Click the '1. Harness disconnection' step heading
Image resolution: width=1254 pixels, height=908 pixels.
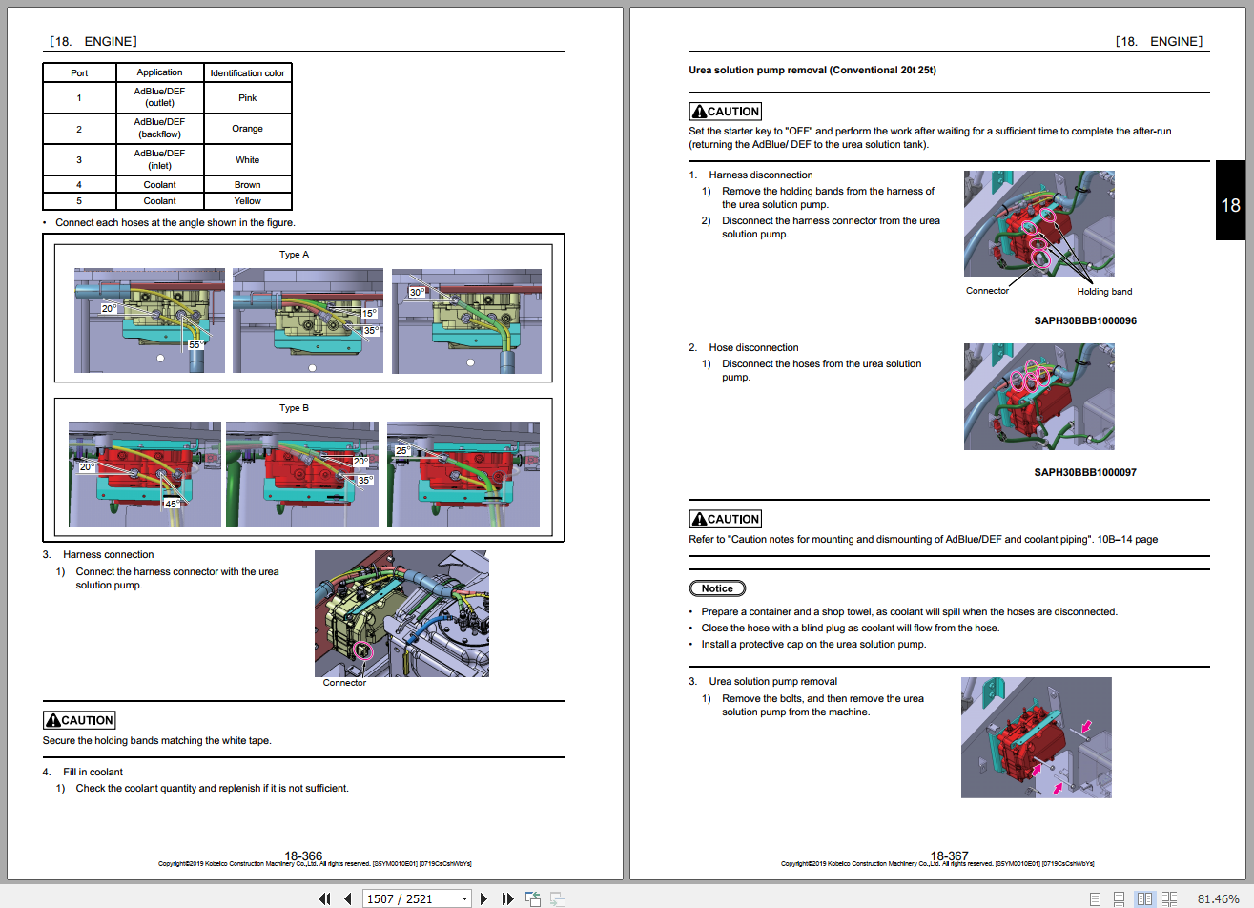(x=751, y=175)
